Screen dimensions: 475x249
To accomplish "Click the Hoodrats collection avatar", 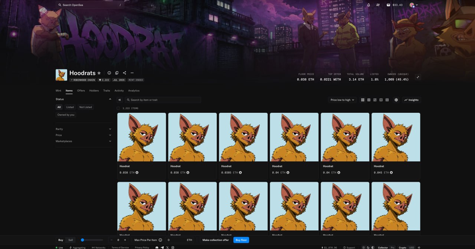I will pos(61,75).
